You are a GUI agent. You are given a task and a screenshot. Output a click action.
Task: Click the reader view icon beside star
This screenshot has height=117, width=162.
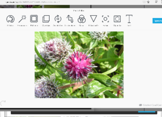144,2
